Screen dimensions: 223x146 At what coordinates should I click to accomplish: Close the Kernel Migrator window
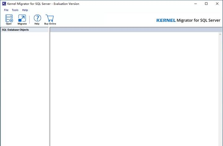point(217,4)
